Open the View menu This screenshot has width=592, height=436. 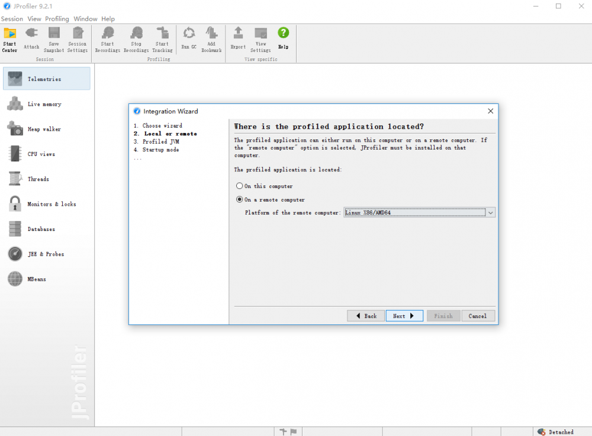[x=34, y=18]
